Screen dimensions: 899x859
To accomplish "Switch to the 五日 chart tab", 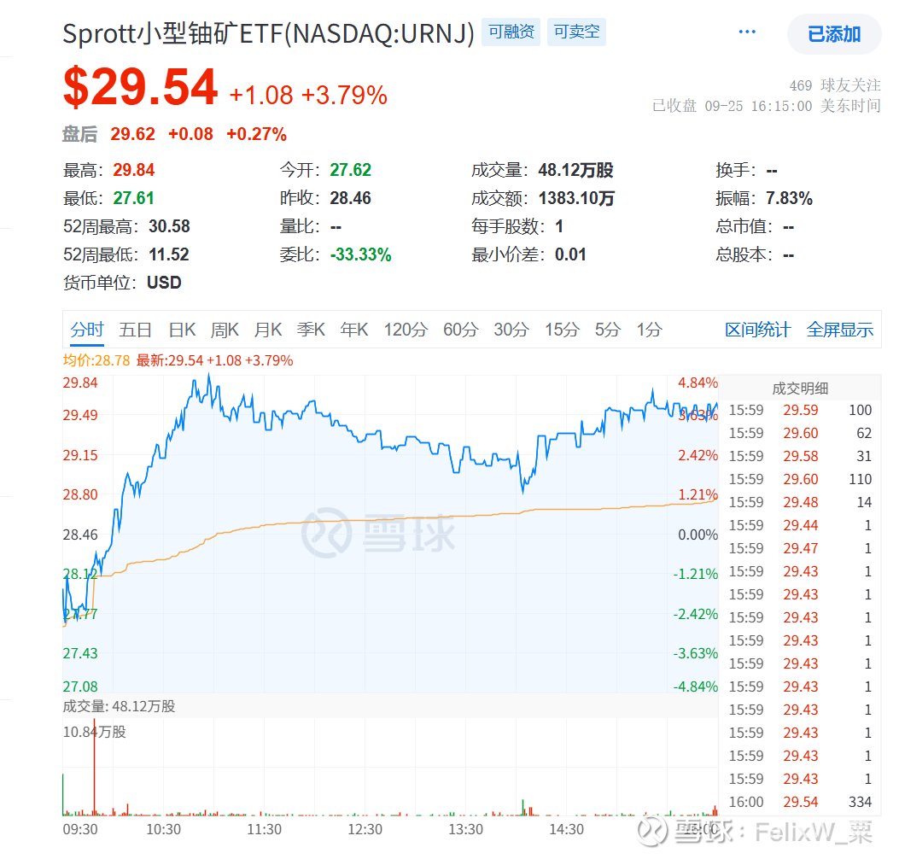I will (135, 330).
